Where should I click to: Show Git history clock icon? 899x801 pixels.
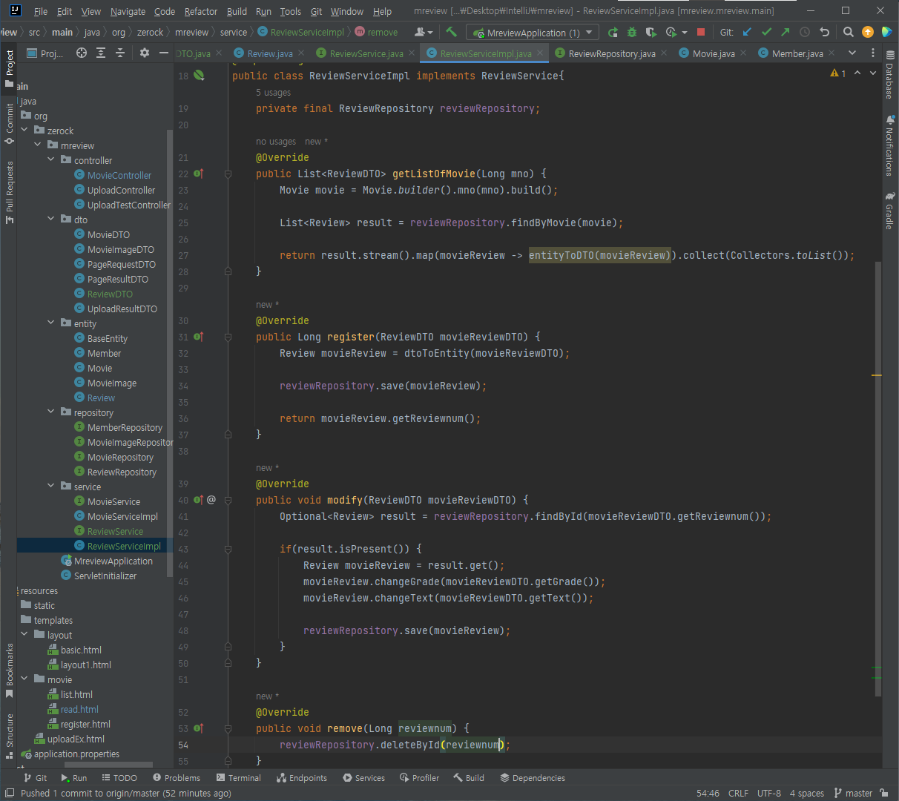pos(805,32)
